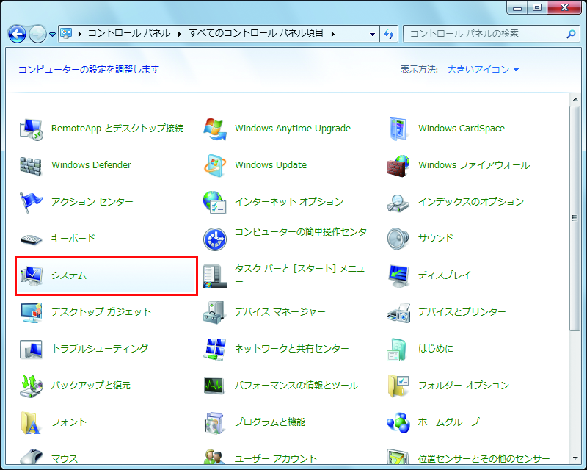Open Windows Update icon

pos(215,165)
